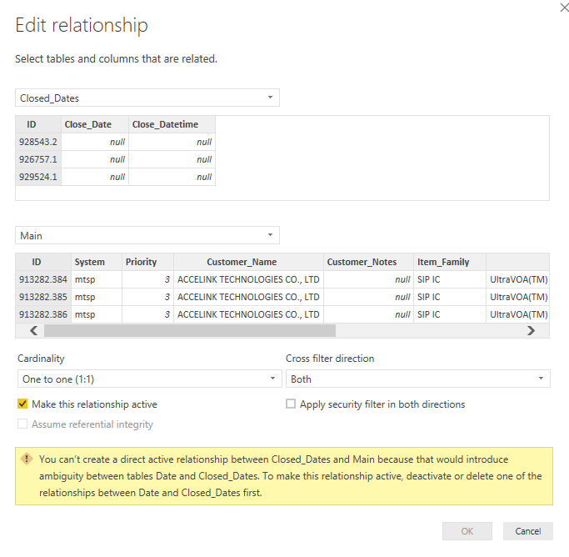Click the warning icon in yellow banner

(27, 459)
